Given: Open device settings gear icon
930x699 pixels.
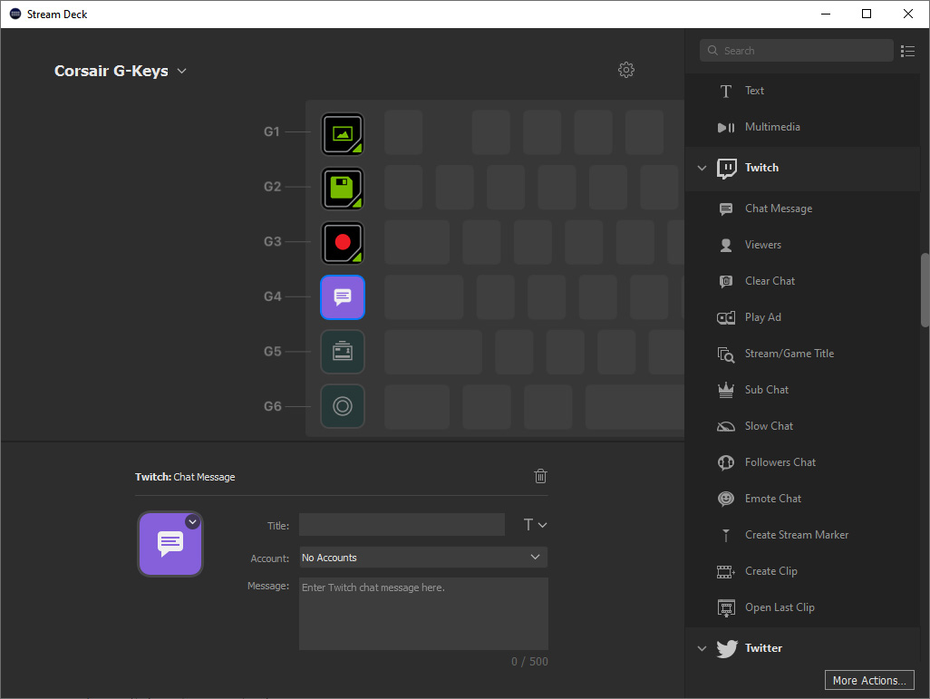Looking at the screenshot, I should (x=625, y=70).
